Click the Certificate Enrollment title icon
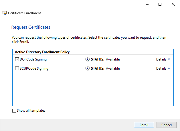Viewport: 180px width, 131px height. pyautogui.click(x=4, y=13)
